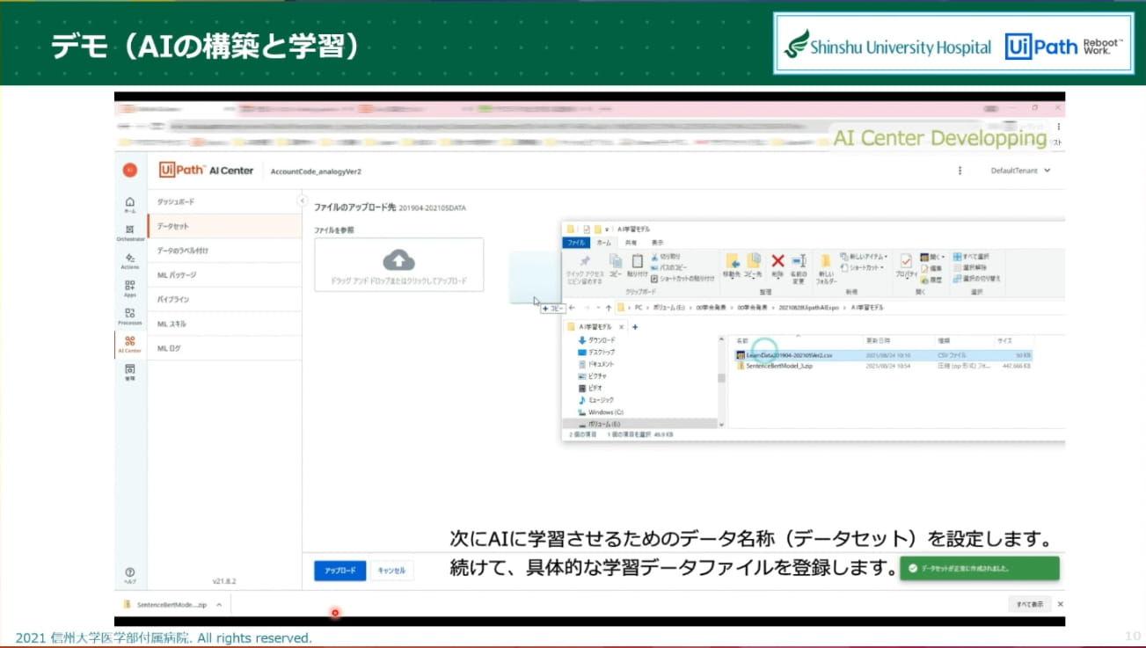Select ドキュメント in Explorer navigation pane
This screenshot has width=1146, height=648.
tap(596, 364)
